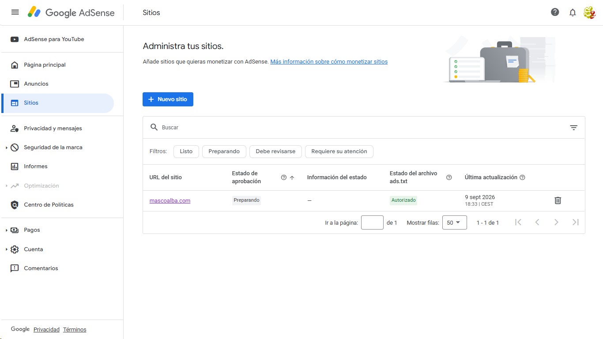Click the Informes chart icon
603x339 pixels.
[x=15, y=166]
